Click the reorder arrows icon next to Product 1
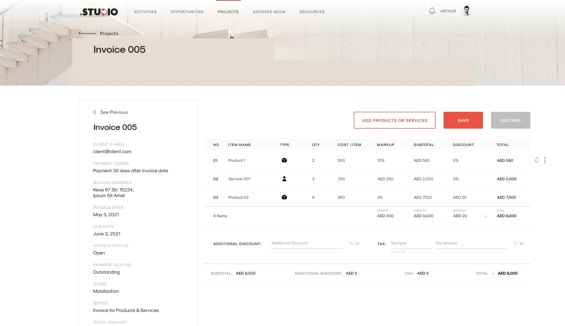The width and height of the screenshot is (565, 326). [x=536, y=160]
